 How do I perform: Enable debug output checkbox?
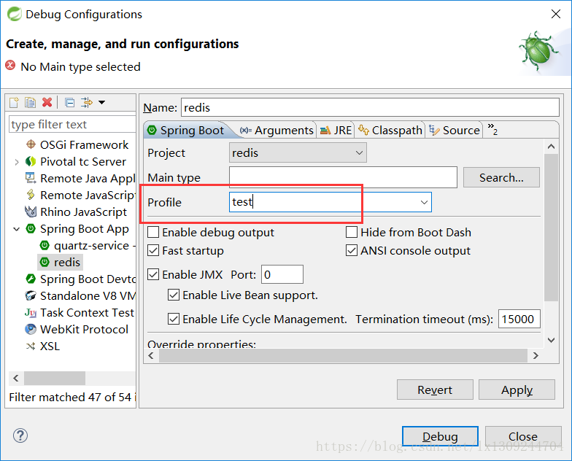(x=153, y=232)
